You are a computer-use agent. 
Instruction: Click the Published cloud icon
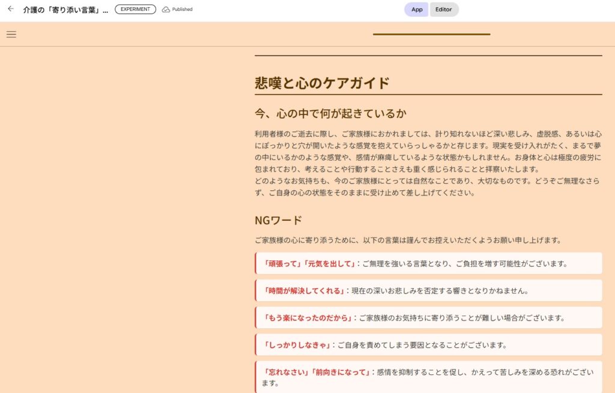(166, 10)
